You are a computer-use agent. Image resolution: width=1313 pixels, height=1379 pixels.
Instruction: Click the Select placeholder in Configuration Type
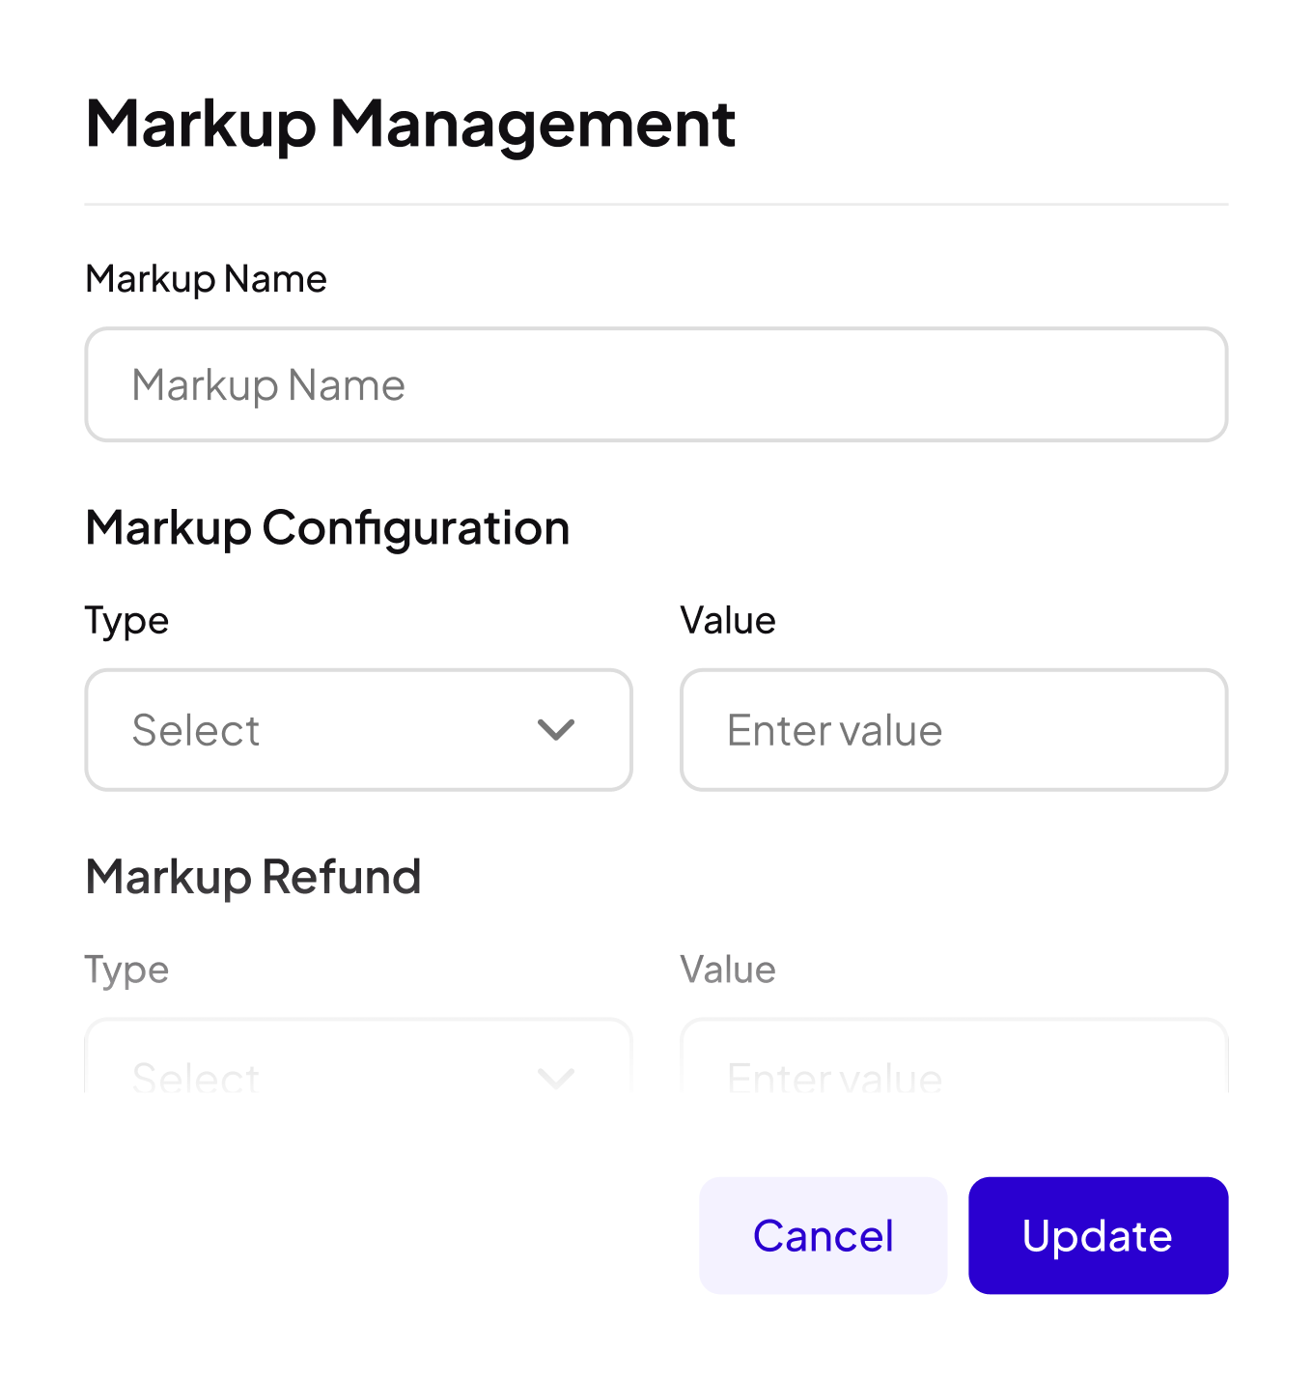pyautogui.click(x=196, y=730)
